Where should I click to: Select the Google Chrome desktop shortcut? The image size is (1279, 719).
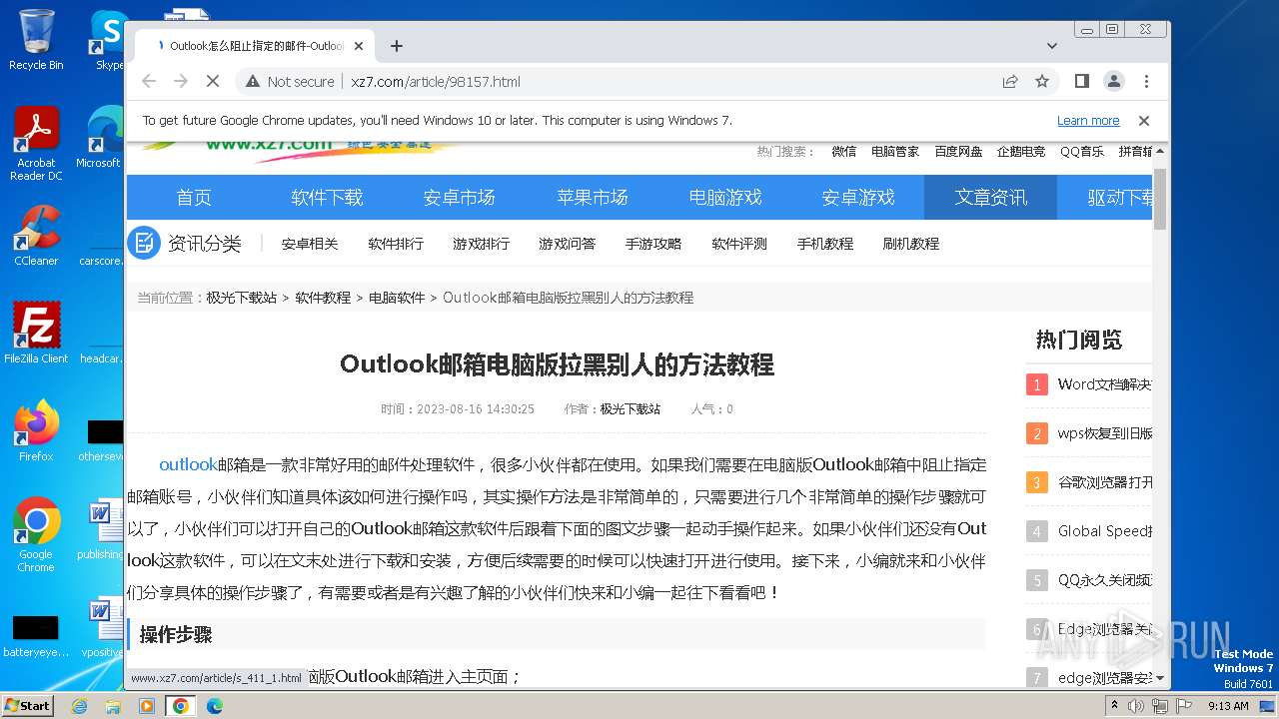point(36,534)
